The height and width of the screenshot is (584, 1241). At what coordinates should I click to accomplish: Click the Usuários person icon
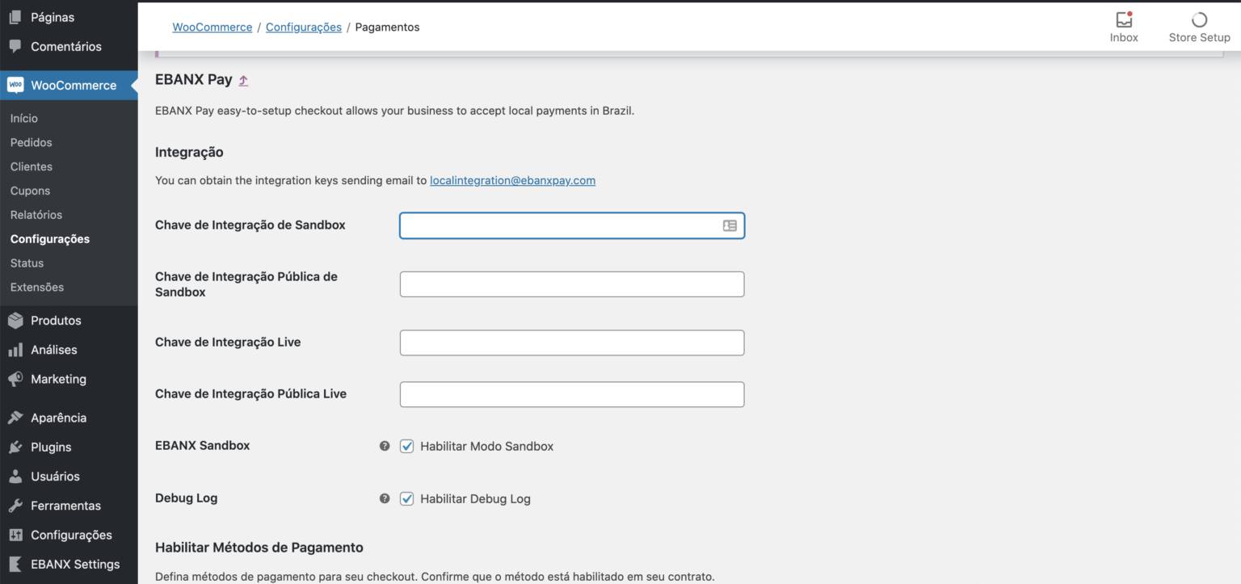(15, 477)
